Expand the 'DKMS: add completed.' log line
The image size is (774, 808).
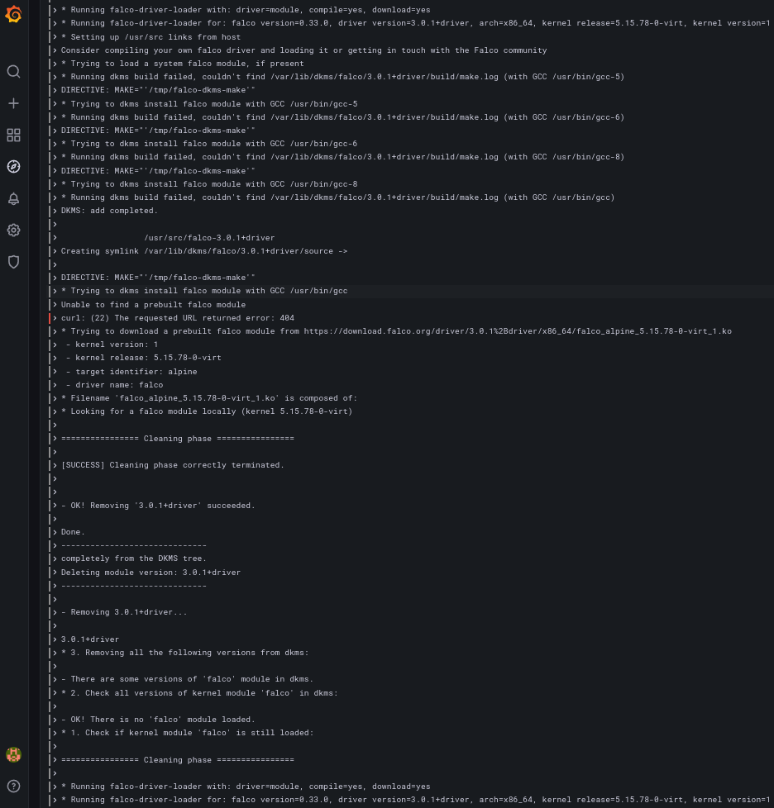(55, 210)
